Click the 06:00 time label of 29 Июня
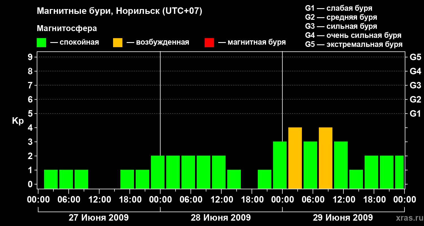 (x=313, y=200)
